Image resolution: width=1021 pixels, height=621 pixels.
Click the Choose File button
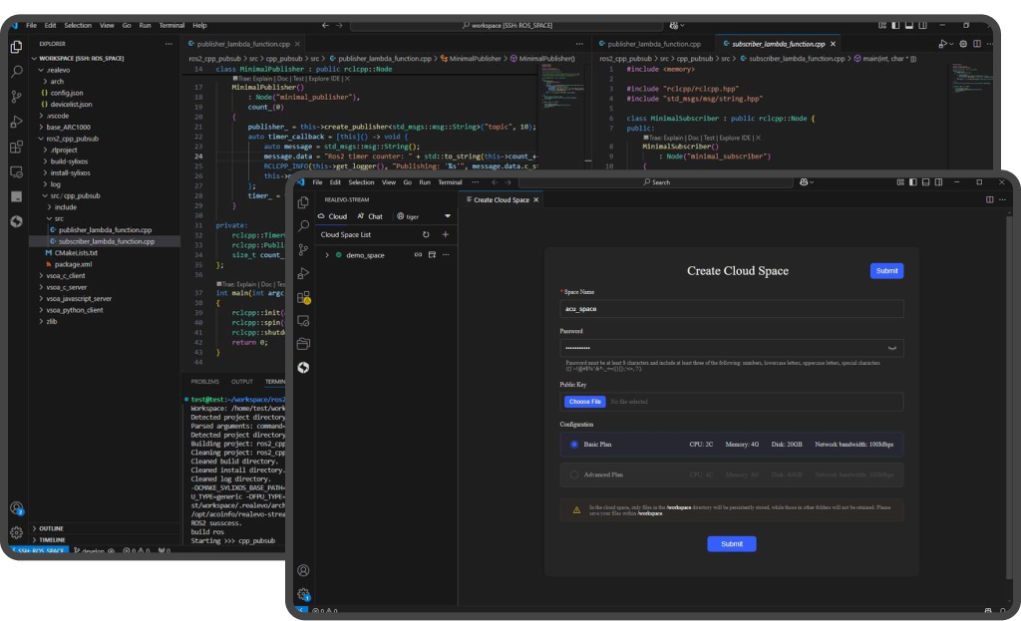pos(584,402)
